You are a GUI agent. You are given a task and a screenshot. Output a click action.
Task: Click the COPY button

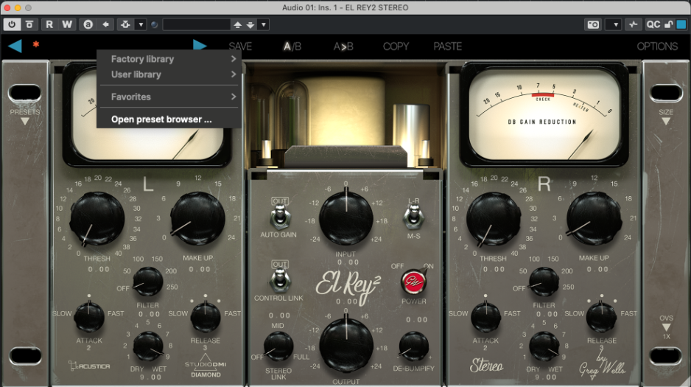tap(396, 46)
